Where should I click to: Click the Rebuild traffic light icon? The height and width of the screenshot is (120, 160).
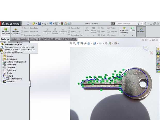(x=62, y=23)
